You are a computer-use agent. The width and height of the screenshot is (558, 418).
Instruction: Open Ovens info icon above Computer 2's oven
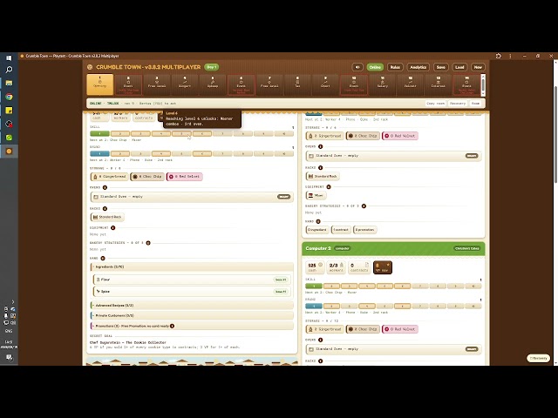(x=320, y=340)
